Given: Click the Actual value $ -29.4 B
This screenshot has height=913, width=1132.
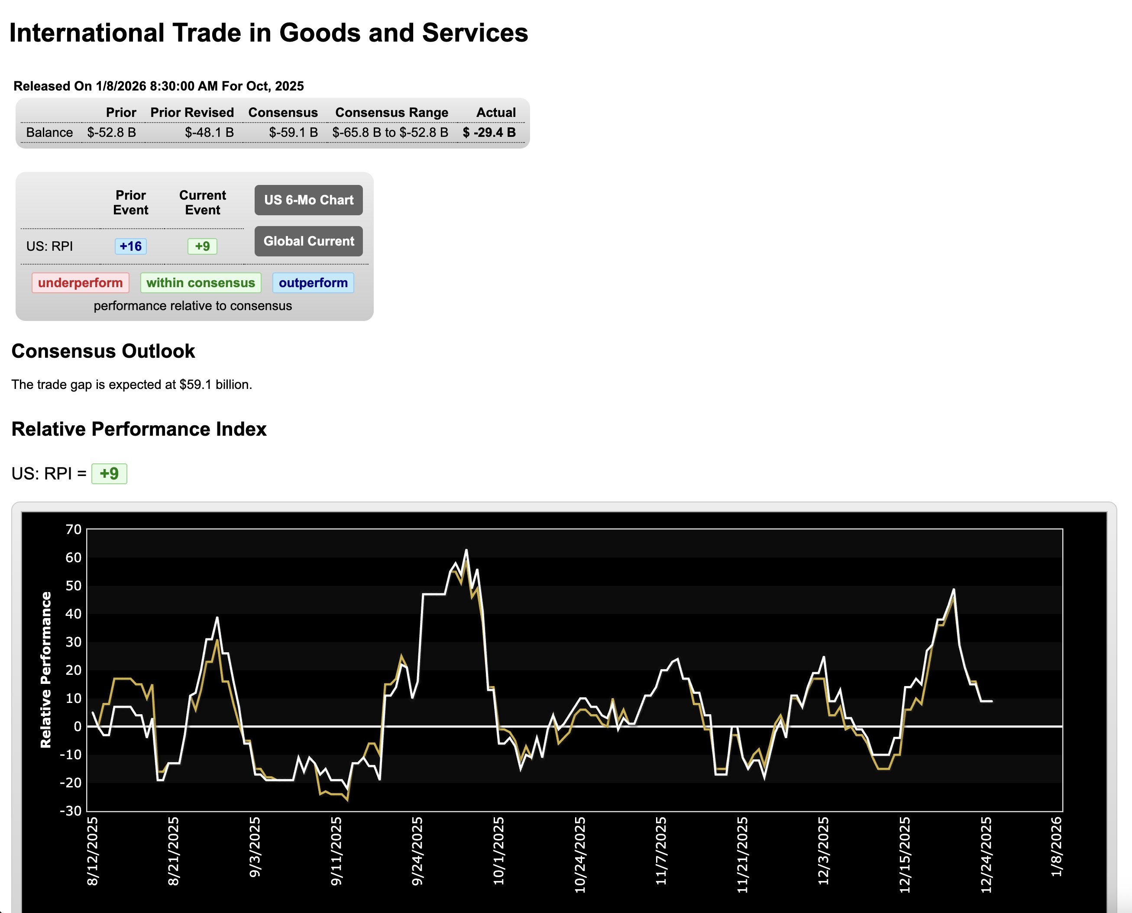Looking at the screenshot, I should point(489,133).
